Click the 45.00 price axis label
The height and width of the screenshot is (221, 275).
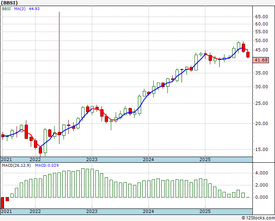click(262, 50)
